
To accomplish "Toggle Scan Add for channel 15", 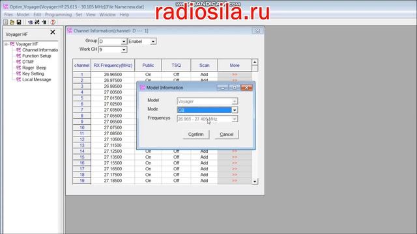I will [x=204, y=157].
